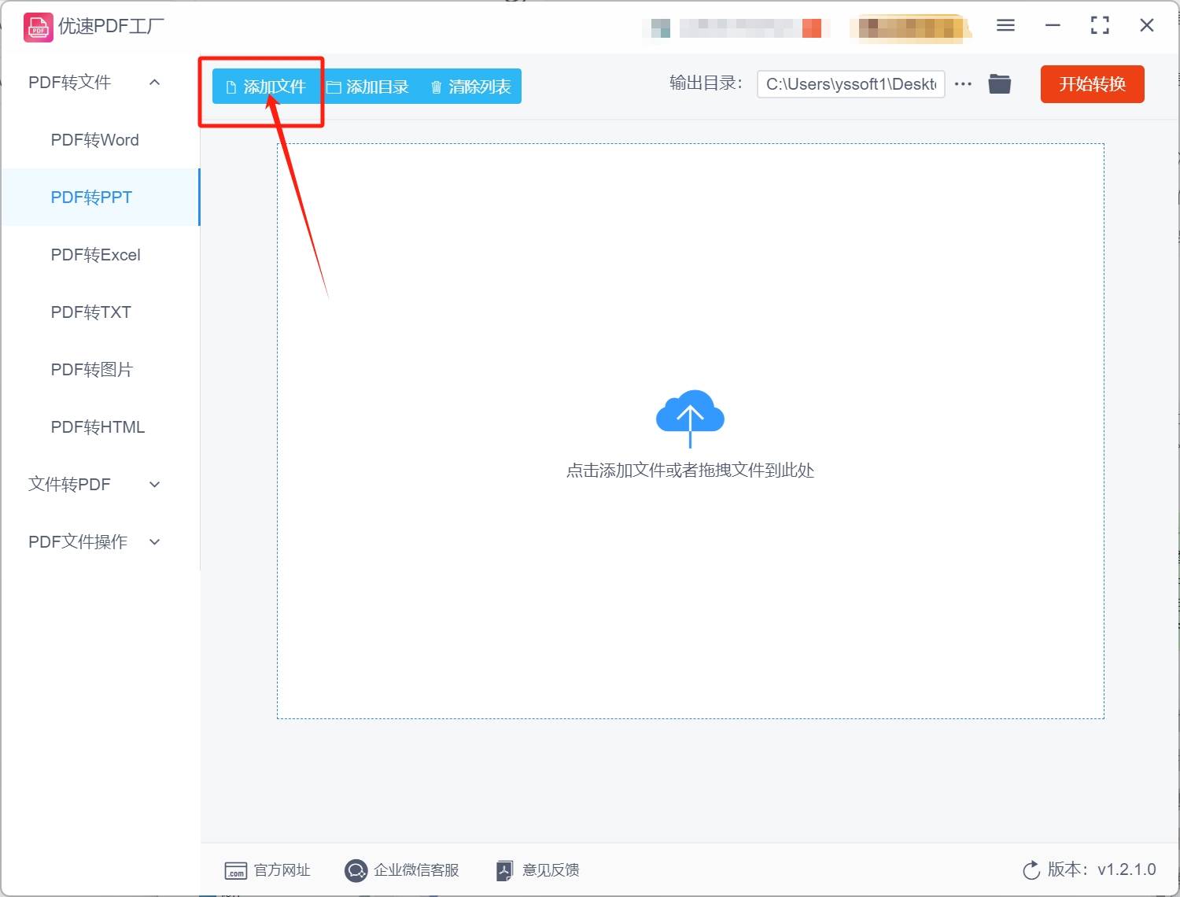Screen dimensions: 1180x897
Task: Click the 输出目录 label
Action: (x=706, y=83)
